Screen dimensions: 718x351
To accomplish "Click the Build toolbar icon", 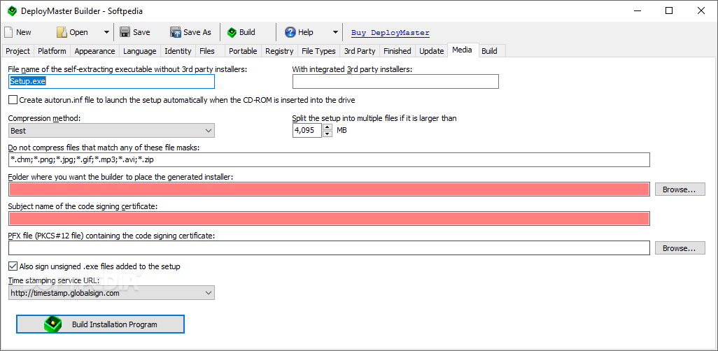I will pos(232,32).
